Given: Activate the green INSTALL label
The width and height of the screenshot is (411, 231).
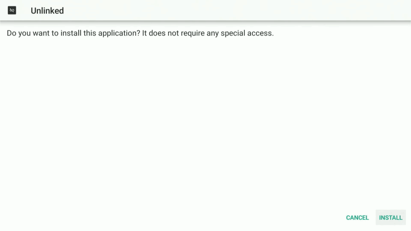Looking at the screenshot, I should [391, 218].
